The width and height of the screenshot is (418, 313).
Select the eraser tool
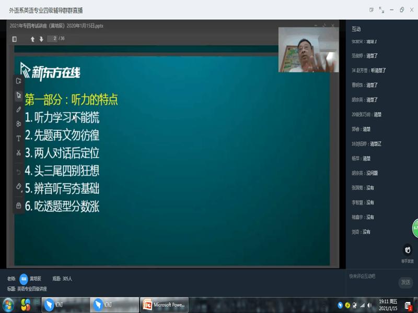pos(19,186)
